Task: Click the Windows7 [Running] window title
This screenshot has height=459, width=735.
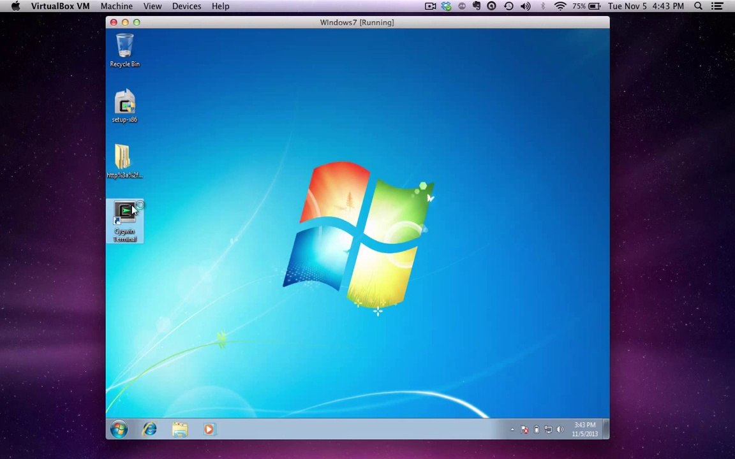Action: point(357,22)
